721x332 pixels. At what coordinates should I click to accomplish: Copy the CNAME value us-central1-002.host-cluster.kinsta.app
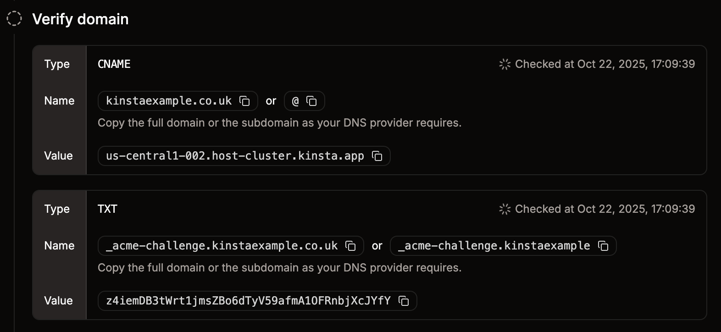click(x=377, y=156)
